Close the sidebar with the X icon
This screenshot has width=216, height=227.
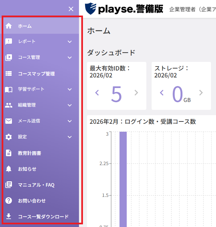(x=71, y=9)
